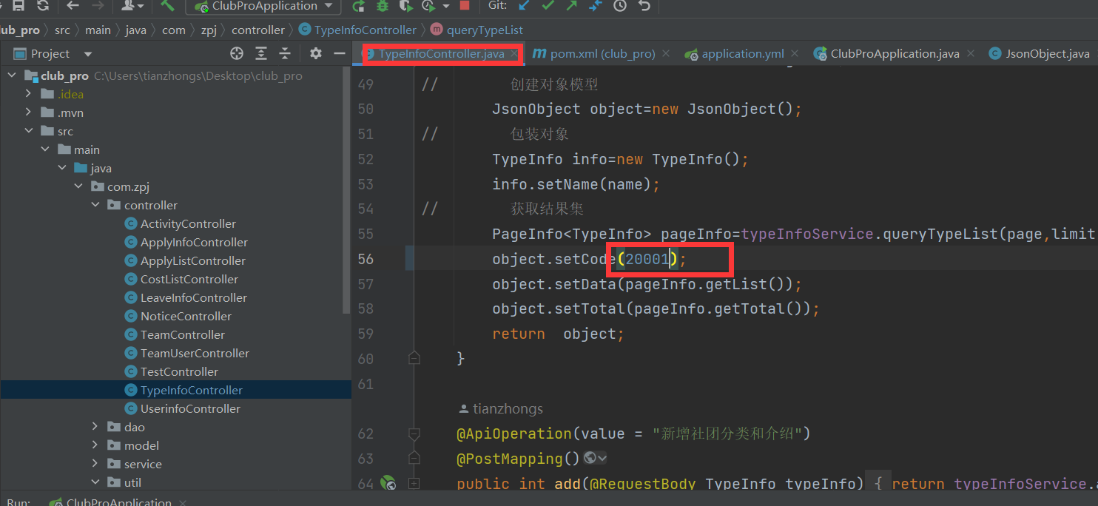Image resolution: width=1098 pixels, height=506 pixels.
Task: Fold code block at line 62
Action: pyautogui.click(x=414, y=434)
